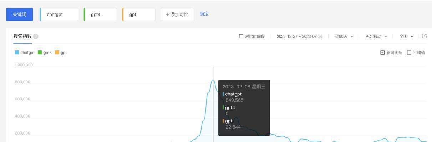Open the 近90天 time range dropdown
This screenshot has width=432, height=142.
[344, 37]
